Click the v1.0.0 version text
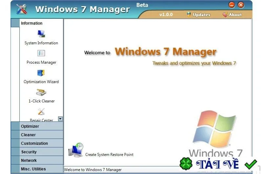The image size is (261, 174). [166, 14]
